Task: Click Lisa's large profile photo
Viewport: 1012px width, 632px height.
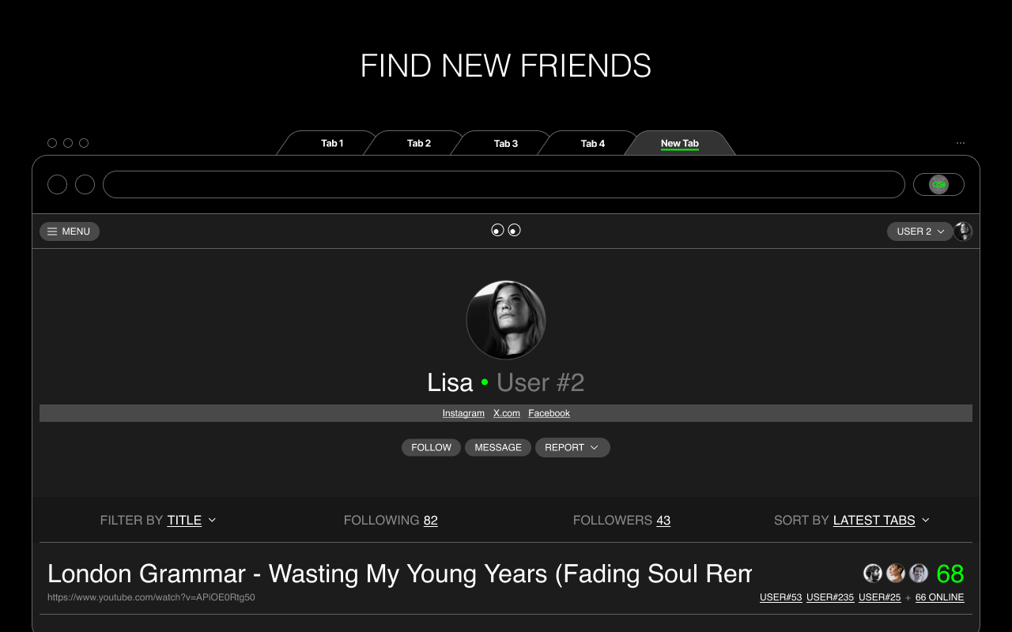Action: [x=506, y=320]
